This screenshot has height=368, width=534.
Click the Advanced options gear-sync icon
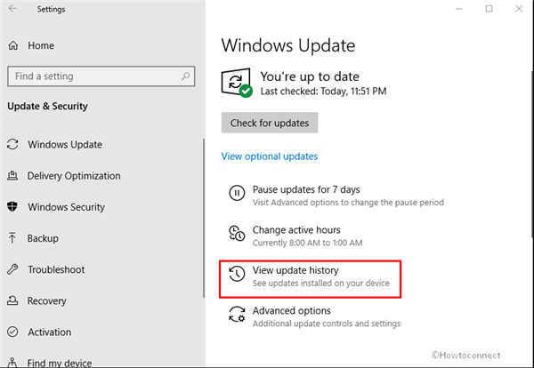[x=237, y=315]
